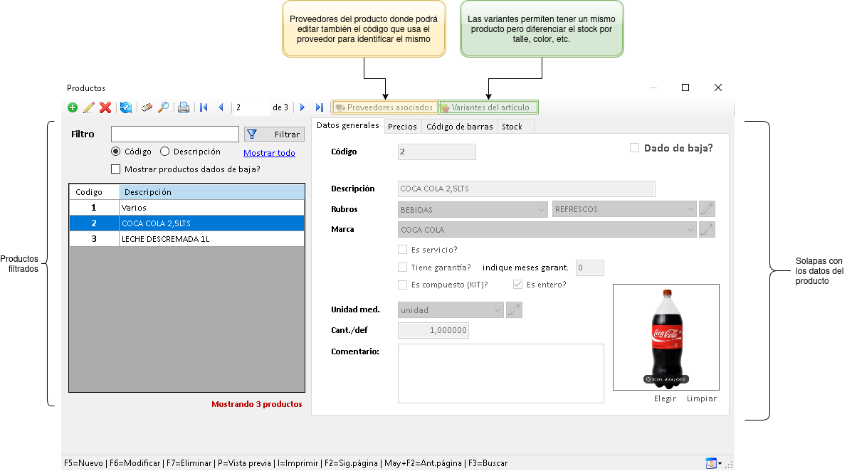Click the Mostrar todo link
This screenshot has width=847, height=471.
tap(269, 153)
